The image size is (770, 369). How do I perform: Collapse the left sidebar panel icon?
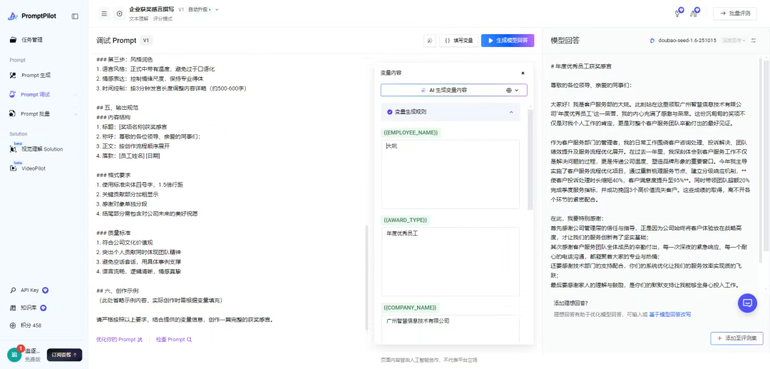coord(75,16)
